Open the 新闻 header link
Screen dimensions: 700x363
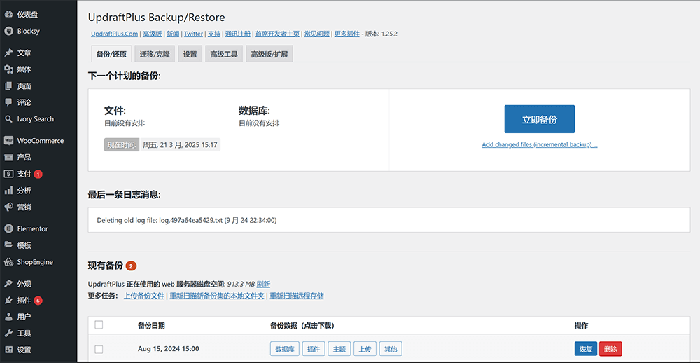tap(173, 34)
